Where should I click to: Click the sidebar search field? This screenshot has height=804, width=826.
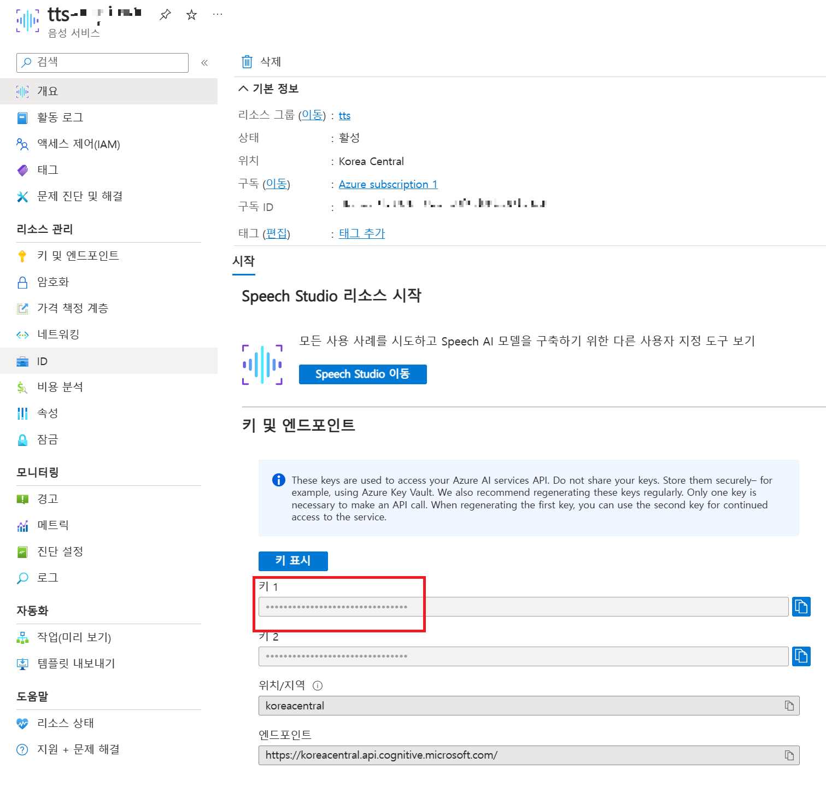pyautogui.click(x=102, y=62)
